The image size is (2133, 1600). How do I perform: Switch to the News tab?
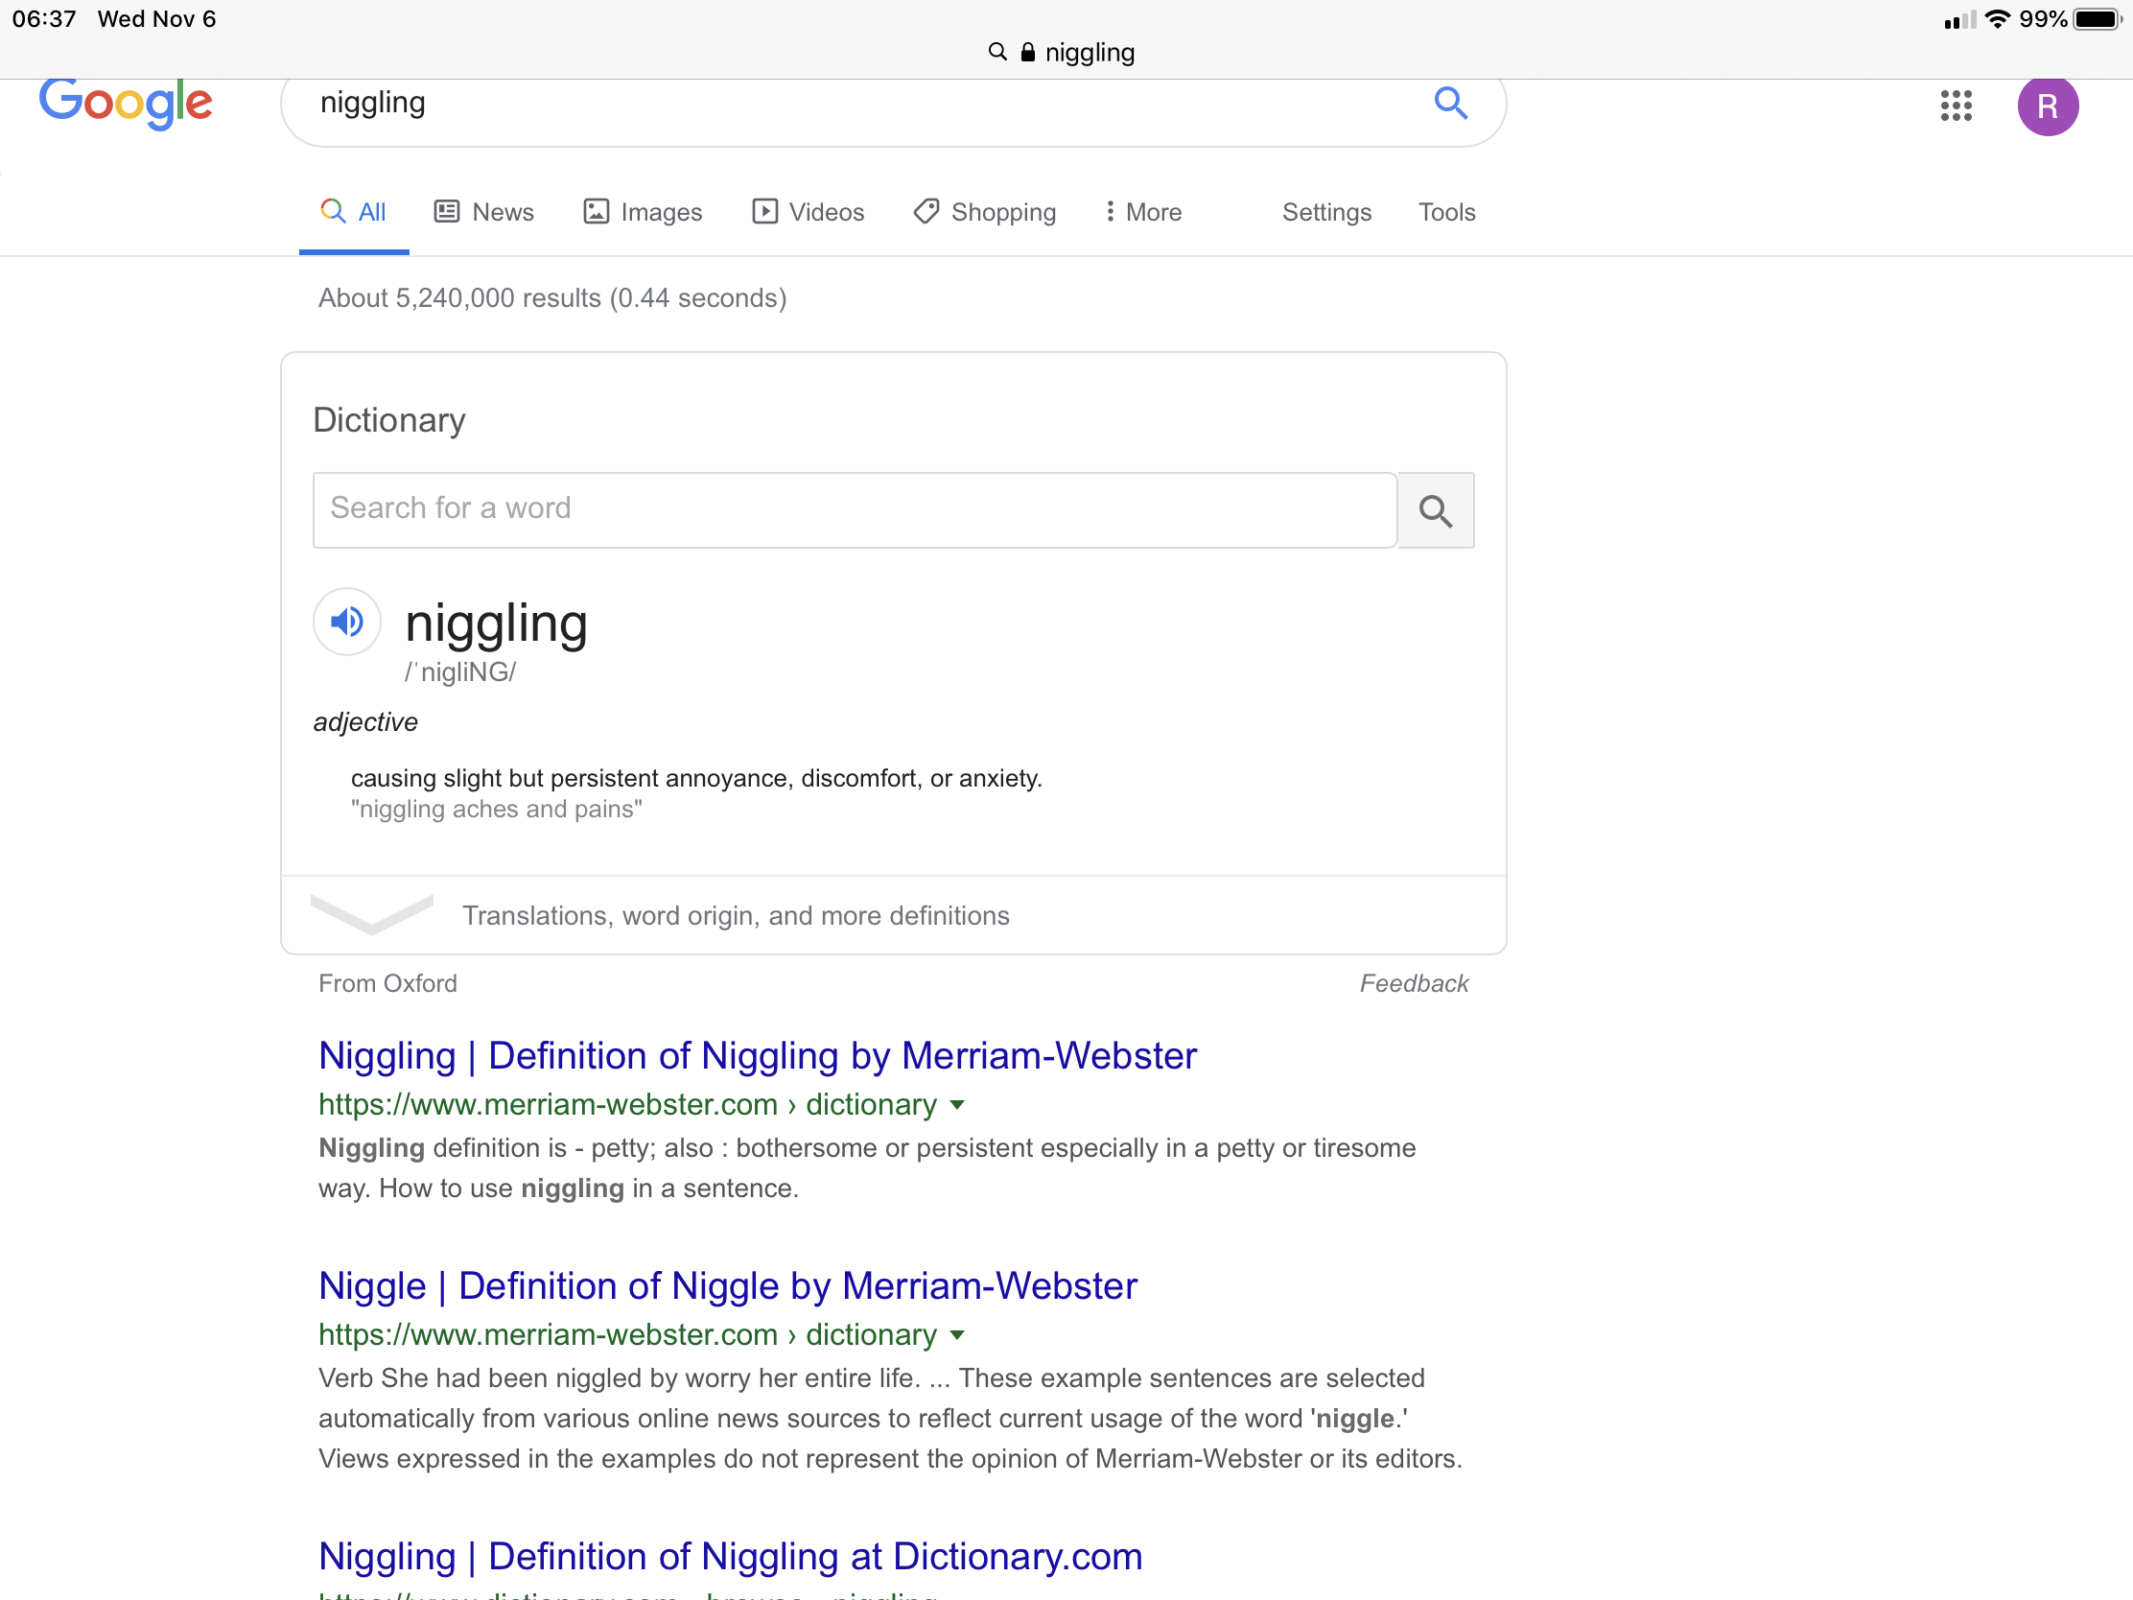[x=484, y=212]
